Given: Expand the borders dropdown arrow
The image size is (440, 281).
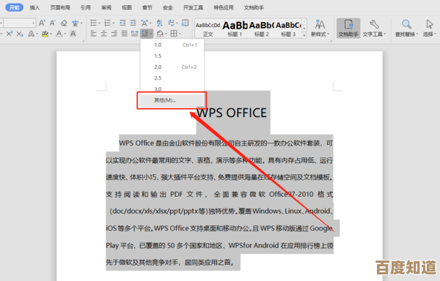Looking at the screenshot, I should 180,34.
